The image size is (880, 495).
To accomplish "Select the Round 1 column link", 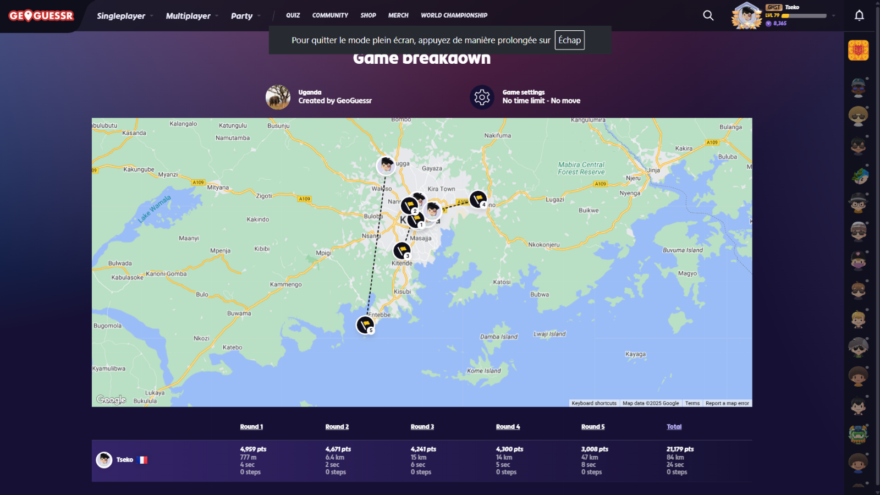I will coord(251,427).
